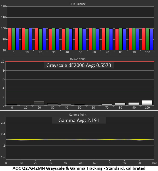This screenshot has height=171, width=158.
Task: Select the green bar at 30 in RGB Balance
Action: (54, 39)
